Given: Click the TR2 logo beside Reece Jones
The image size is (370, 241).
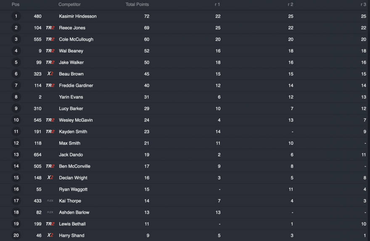Looking at the screenshot, I should 50,28.
